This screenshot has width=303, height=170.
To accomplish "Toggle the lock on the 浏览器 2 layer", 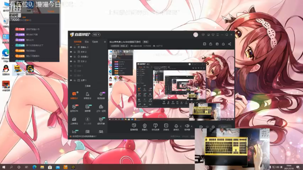I will click(x=75, y=57).
